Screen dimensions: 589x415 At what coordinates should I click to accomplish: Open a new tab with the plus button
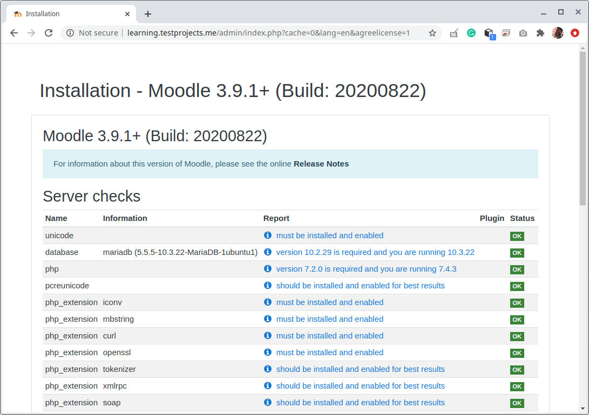pos(148,14)
